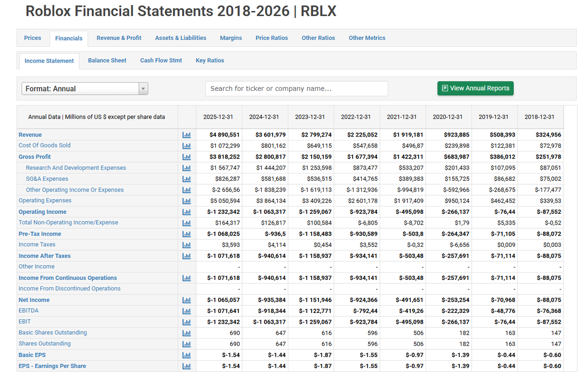Focus the ticker or company search field

[x=297, y=89]
